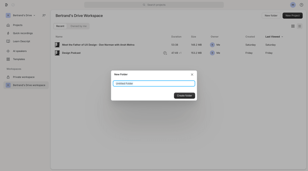Click the published globe icon on Design Podcast
This screenshot has height=171, width=308.
[x=165, y=53]
